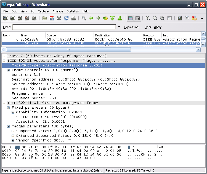The width and height of the screenshot is (207, 174).
Task: Expand Supported Rates node
Action: click(13, 131)
